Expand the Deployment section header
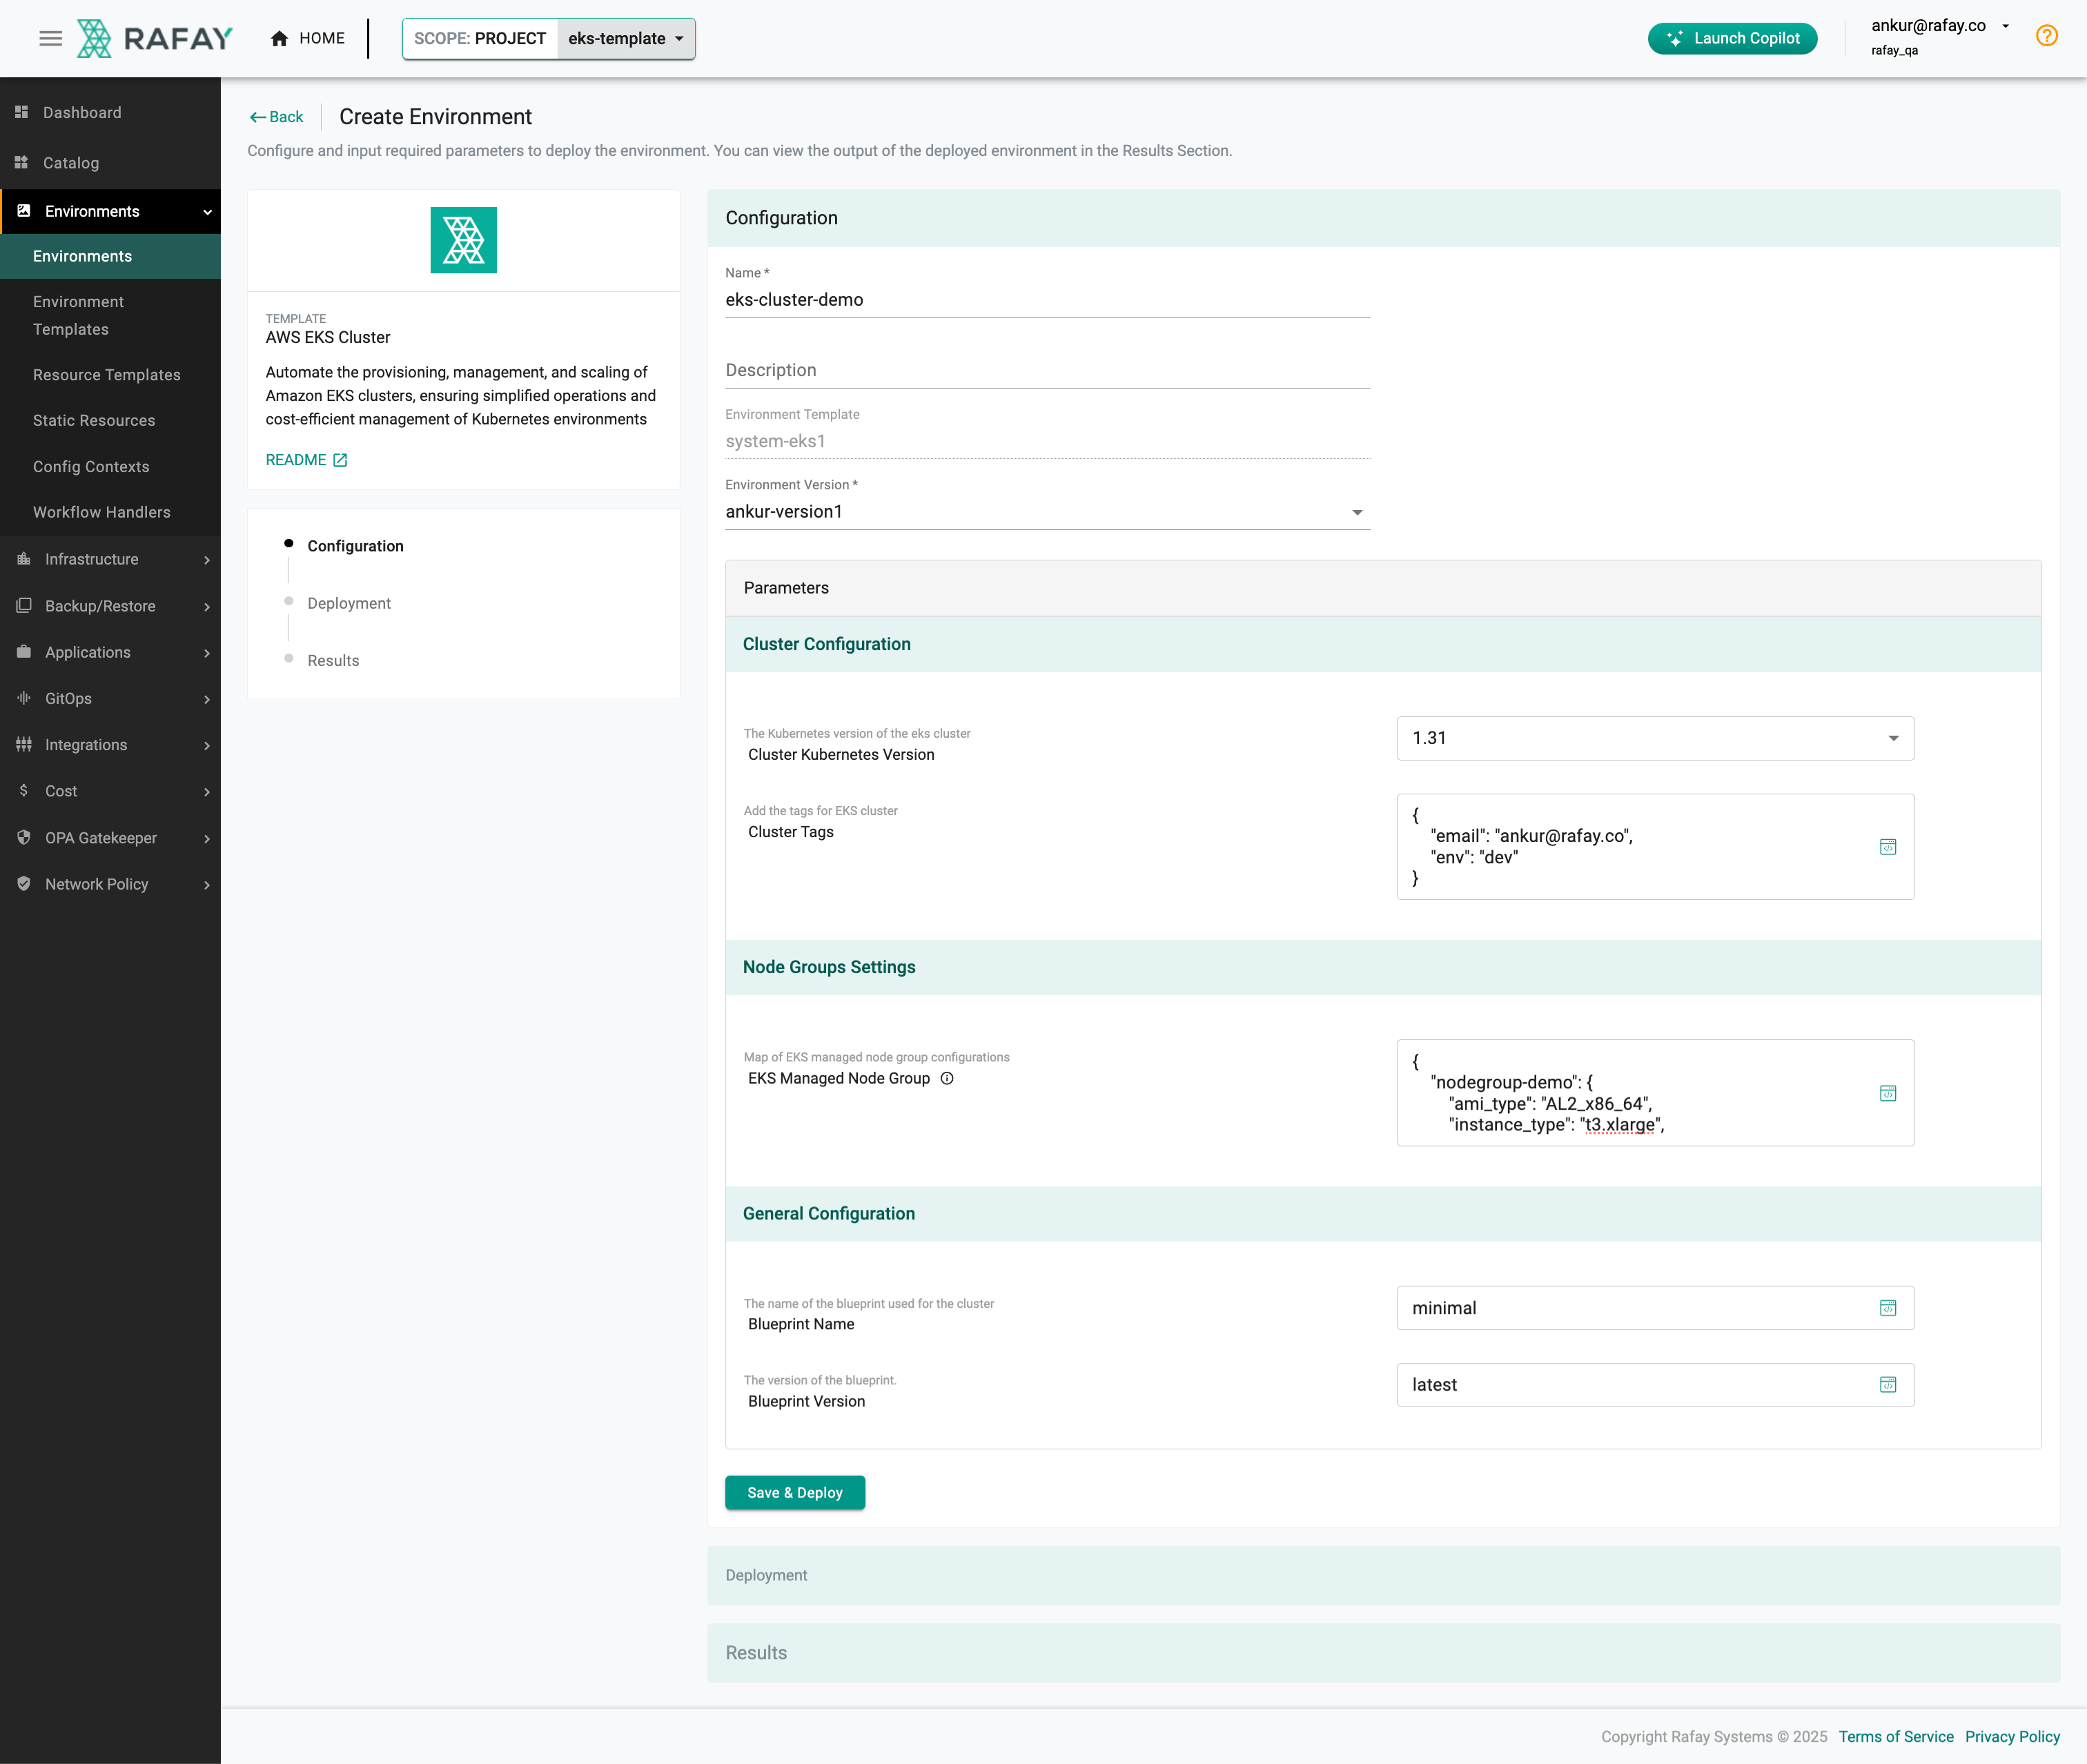The height and width of the screenshot is (1764, 2087). coord(1383,1575)
